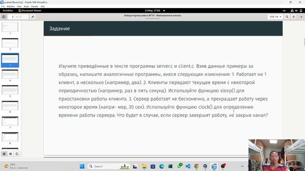Open the PyCharm taskbar icon

pos(171,166)
